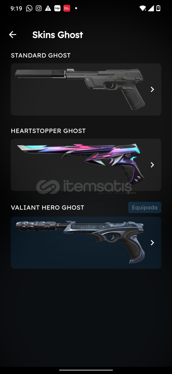172x374 pixels.
Task: Tap the VALIANT HERO GHOST heading
Action: 48,208
